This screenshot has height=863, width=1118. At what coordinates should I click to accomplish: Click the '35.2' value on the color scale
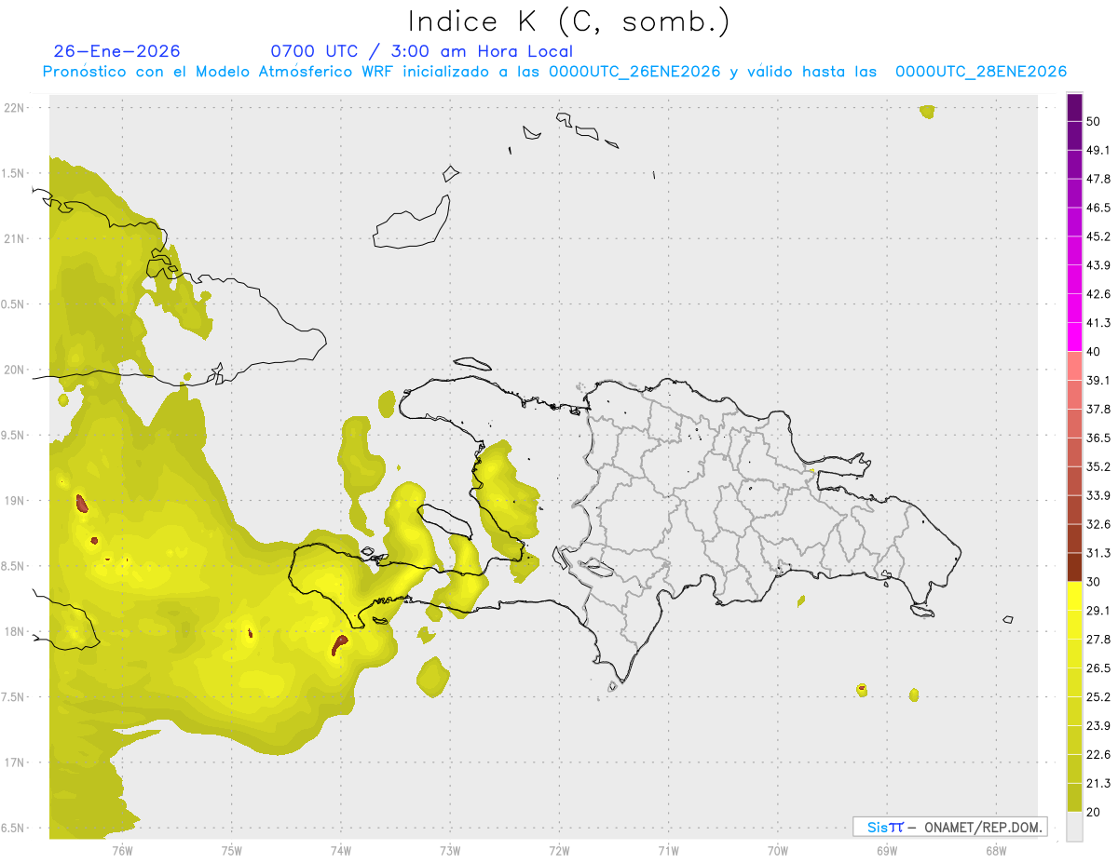coord(1098,466)
